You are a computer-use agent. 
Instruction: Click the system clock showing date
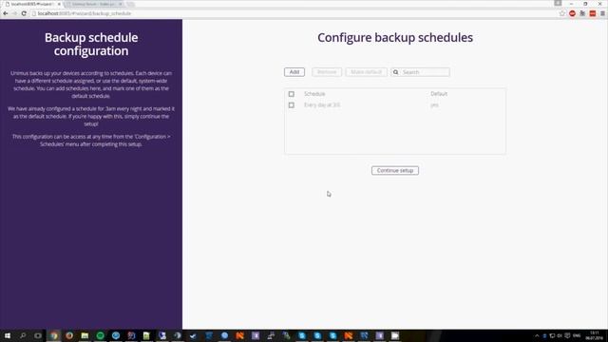594,335
